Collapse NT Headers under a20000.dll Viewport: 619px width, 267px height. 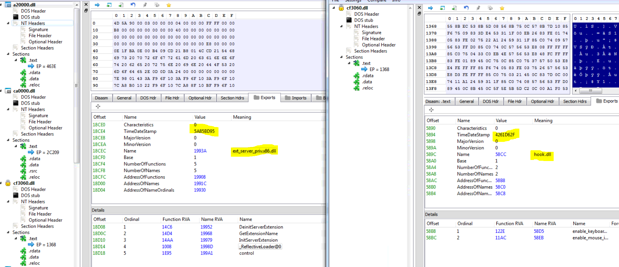8,23
